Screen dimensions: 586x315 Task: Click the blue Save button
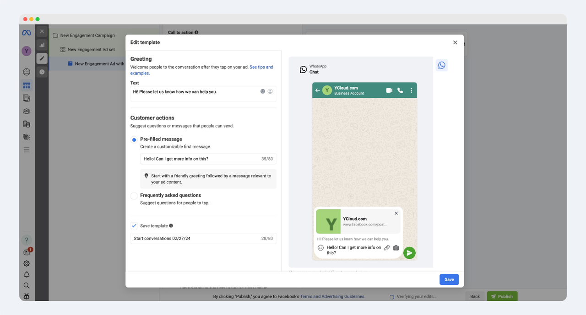click(449, 279)
